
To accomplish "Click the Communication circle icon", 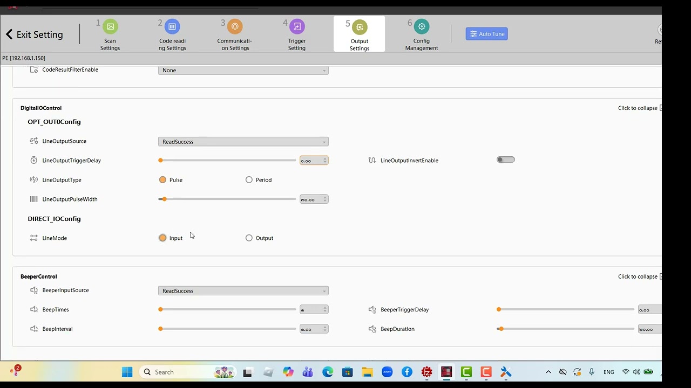I will click(235, 26).
